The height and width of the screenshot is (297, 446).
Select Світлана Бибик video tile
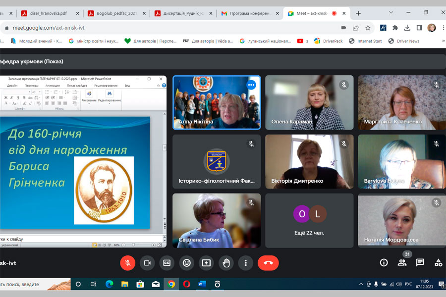[x=216, y=220]
